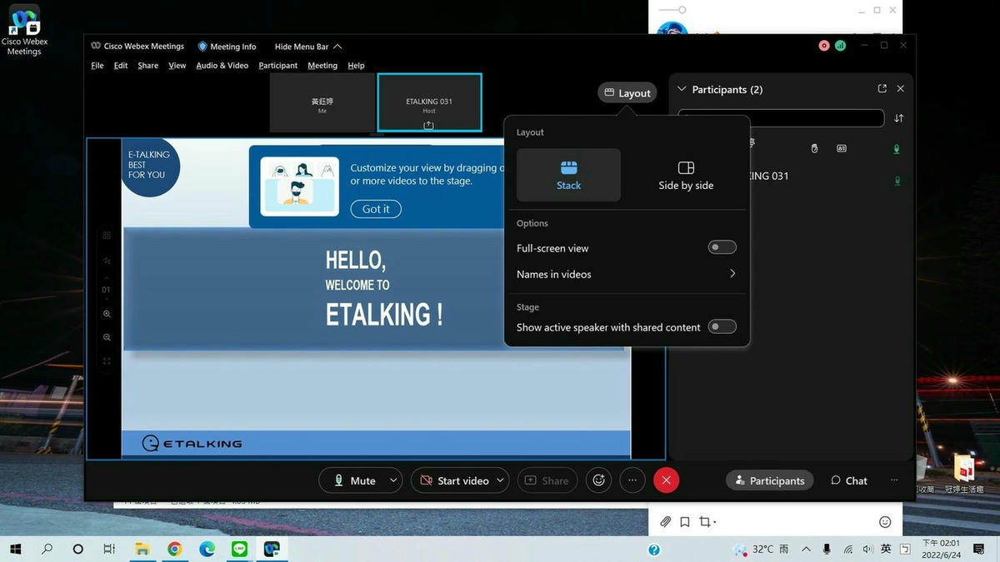
Task: Click the crop tool icon in background window
Action: [706, 522]
